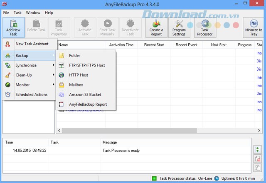Click the task list horizontal scrollbar thumb
This screenshot has width=266, height=183.
(x=129, y=131)
